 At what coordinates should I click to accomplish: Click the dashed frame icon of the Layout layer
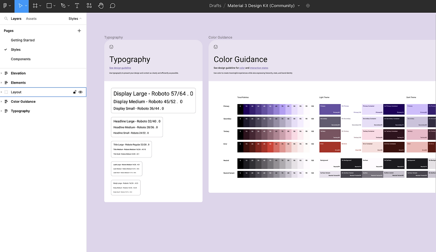click(x=6, y=92)
